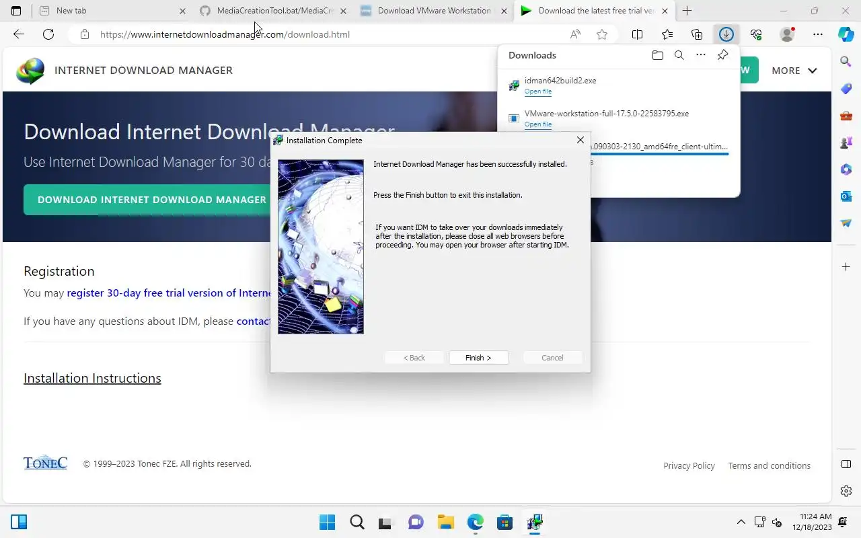The width and height of the screenshot is (861, 538).
Task: Open a new browser tab with plus
Action: point(687,11)
